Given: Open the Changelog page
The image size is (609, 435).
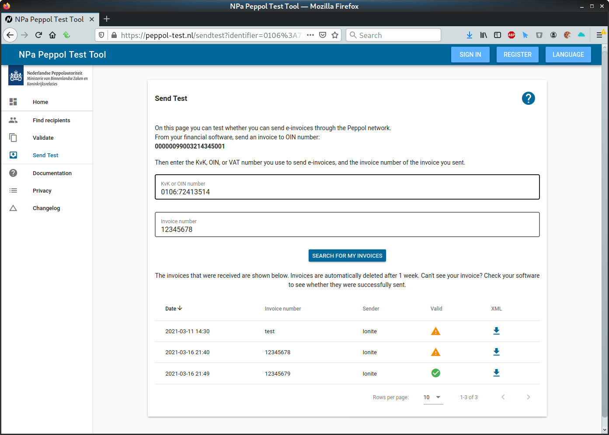Looking at the screenshot, I should point(47,208).
